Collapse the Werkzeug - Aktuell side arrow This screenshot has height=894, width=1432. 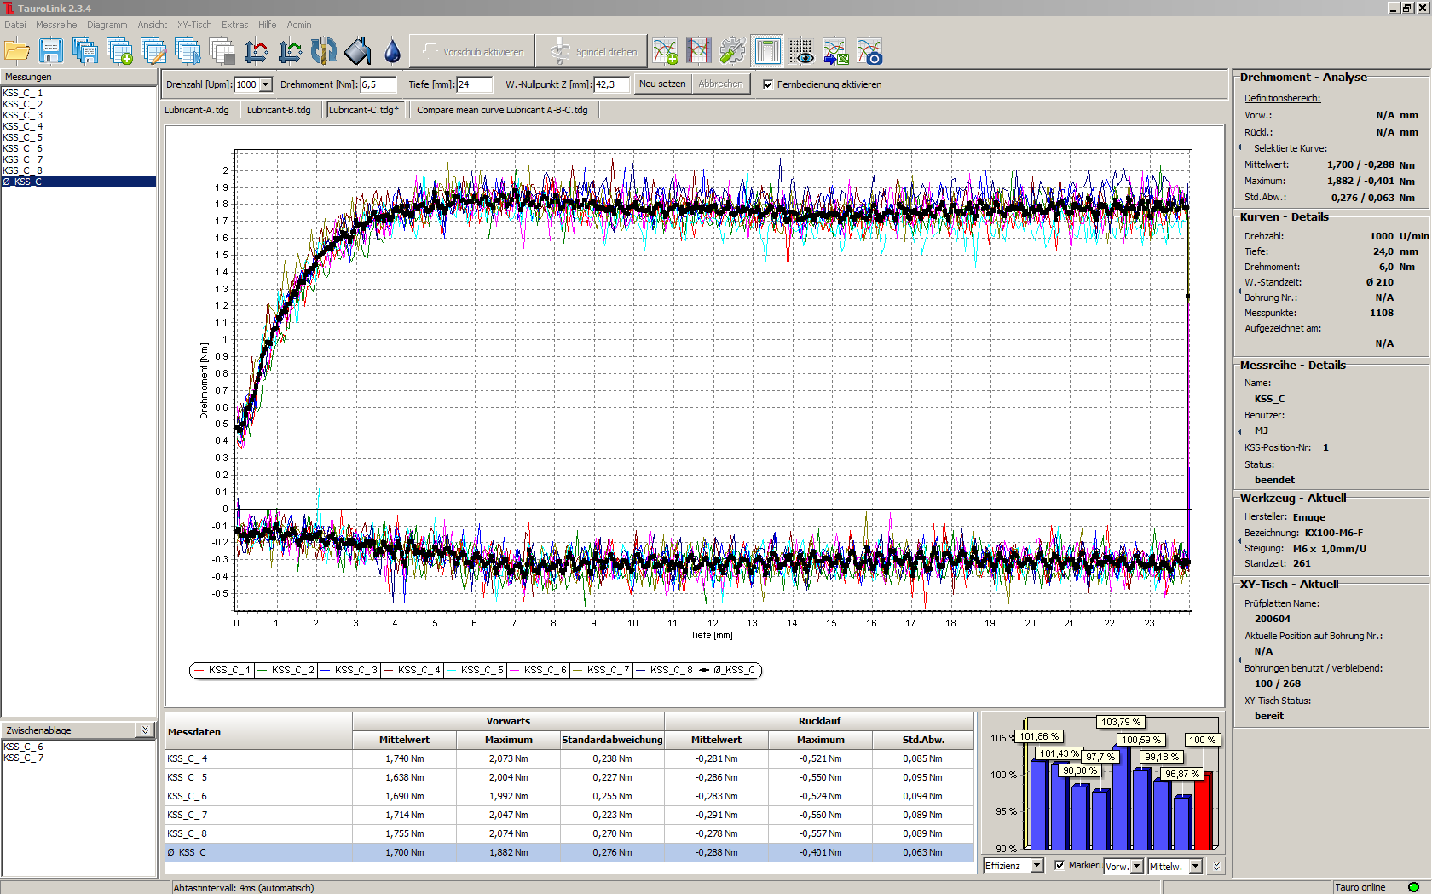[x=1239, y=540]
